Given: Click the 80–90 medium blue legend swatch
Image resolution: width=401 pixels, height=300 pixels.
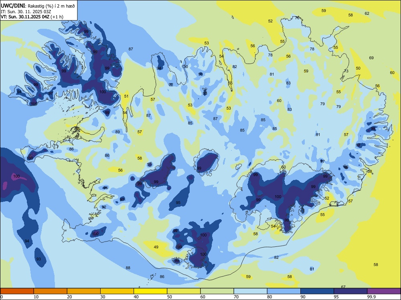Looking at the screenshot, I should tap(284, 291).
